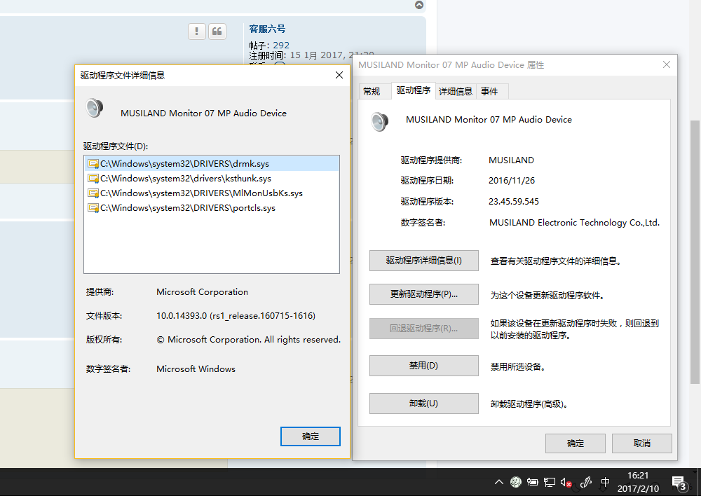Disable the device via 禁用(D) button
The height and width of the screenshot is (496, 701).
(x=423, y=365)
